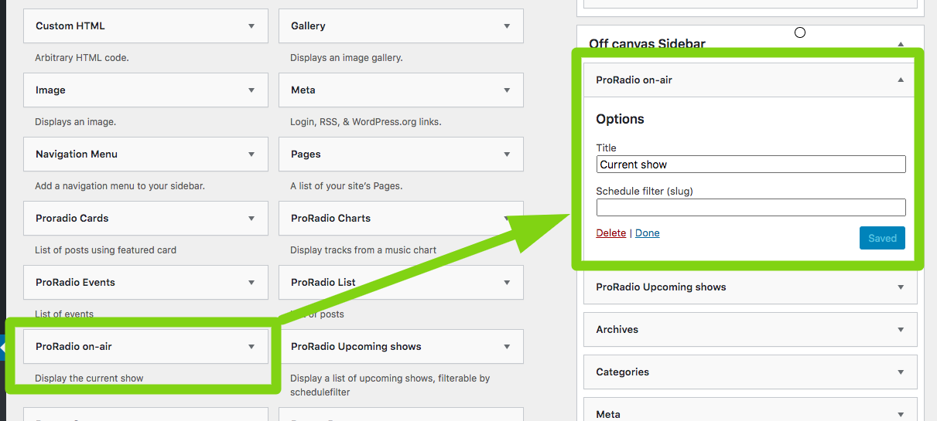
Task: Click 'Display tracks from a music chart' text
Action: (x=363, y=250)
